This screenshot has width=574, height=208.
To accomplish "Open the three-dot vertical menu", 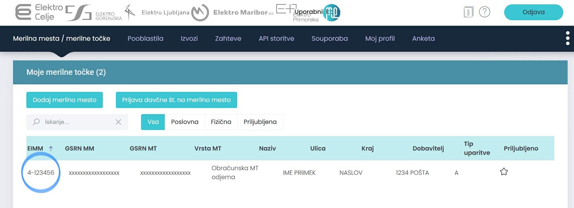I will [x=568, y=38].
